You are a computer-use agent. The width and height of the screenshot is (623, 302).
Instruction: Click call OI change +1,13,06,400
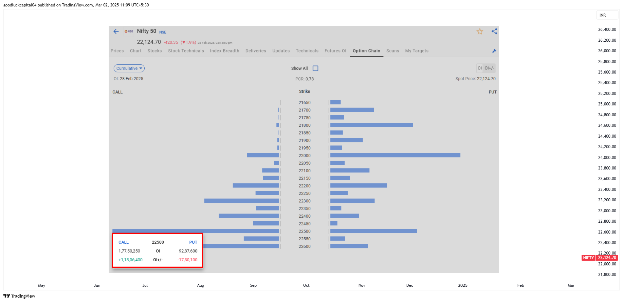(130, 260)
